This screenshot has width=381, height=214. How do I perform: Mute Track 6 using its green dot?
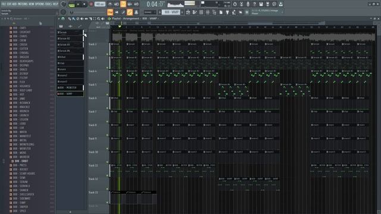107,108
